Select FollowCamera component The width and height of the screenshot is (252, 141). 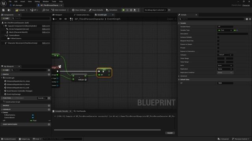[x=16, y=38]
